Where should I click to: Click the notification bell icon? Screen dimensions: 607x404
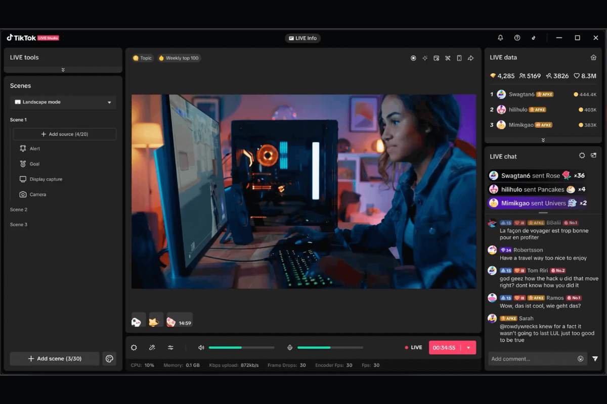pos(500,38)
